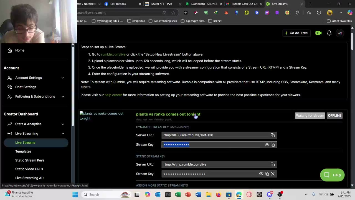The height and width of the screenshot is (200, 355).
Task: Open swap sites bookmark folder
Action: coord(136,21)
